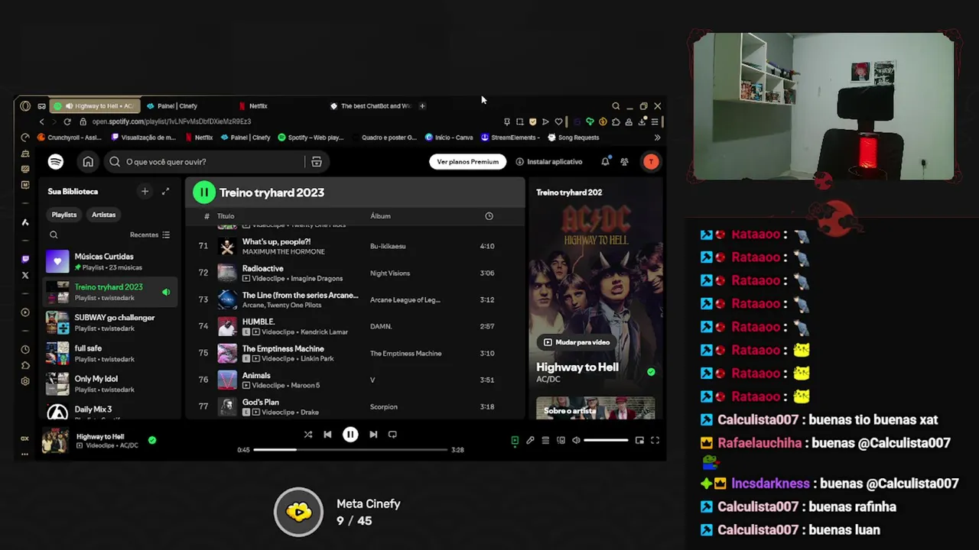Viewport: 979px width, 550px height.
Task: Open player icon in browser sidebar
Action: tap(25, 312)
